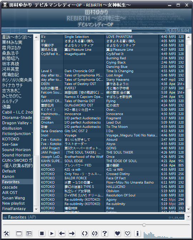Image resolution: width=193 pixels, height=240 pixels.
Task: Click the single-pane layout icon
Action: point(19,234)
